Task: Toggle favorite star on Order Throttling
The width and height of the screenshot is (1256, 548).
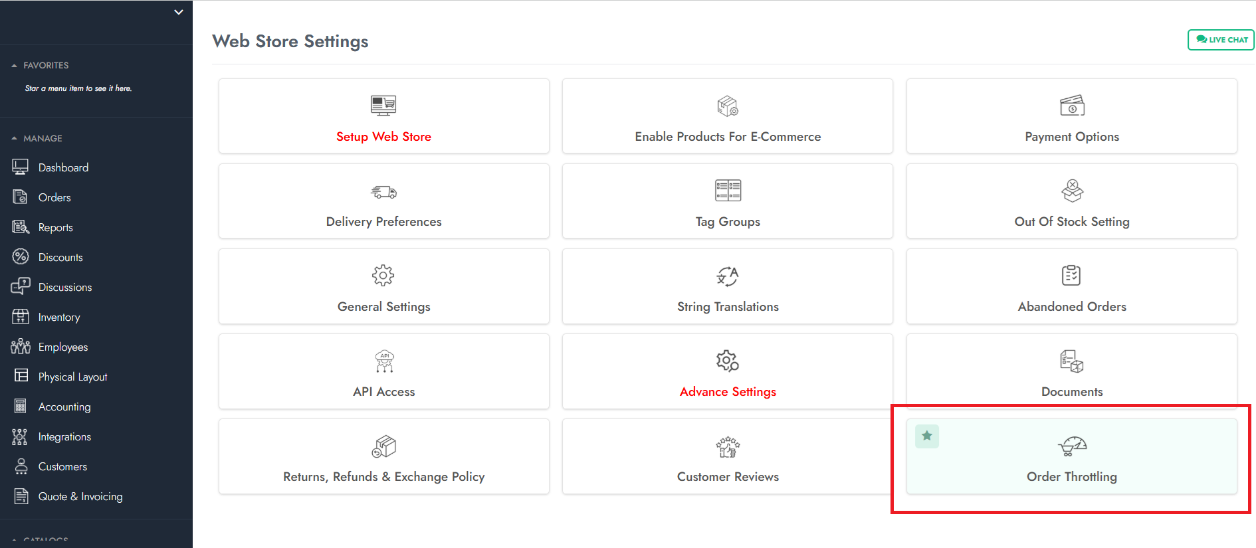Action: point(926,436)
